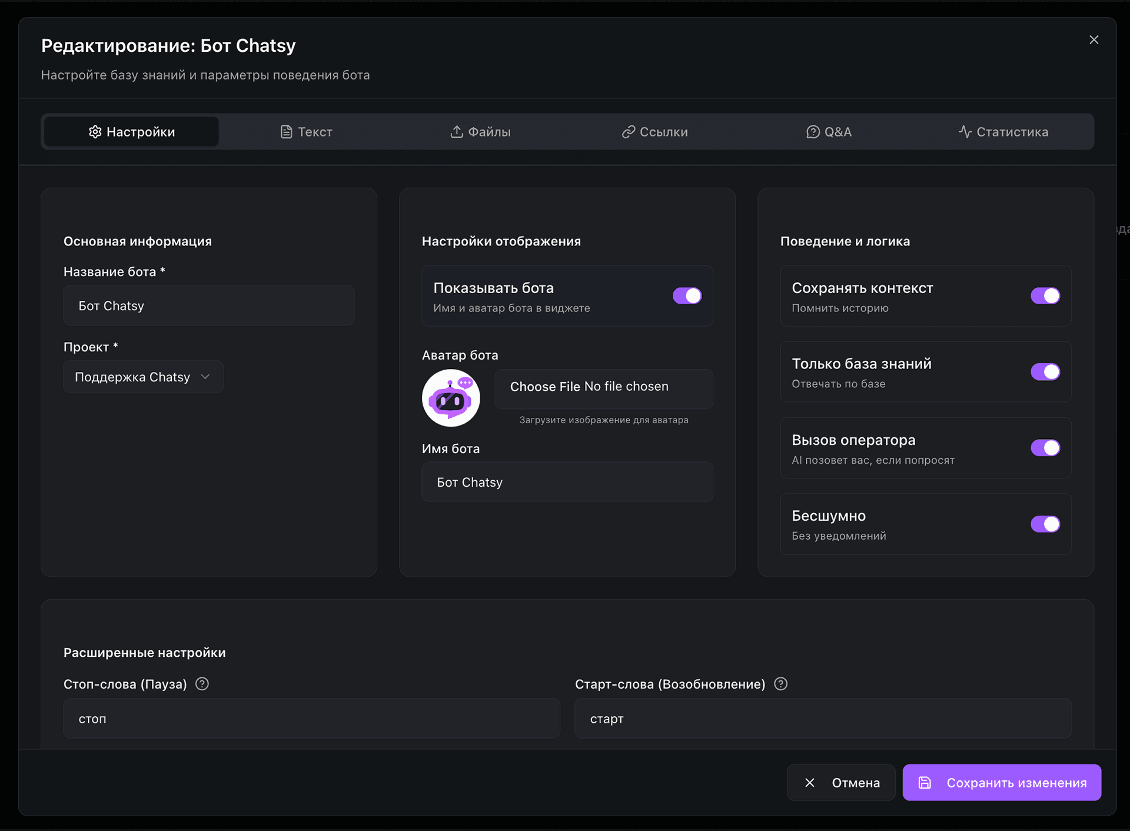1130x831 pixels.
Task: Click the chain link icon on Ссылки
Action: pos(628,132)
